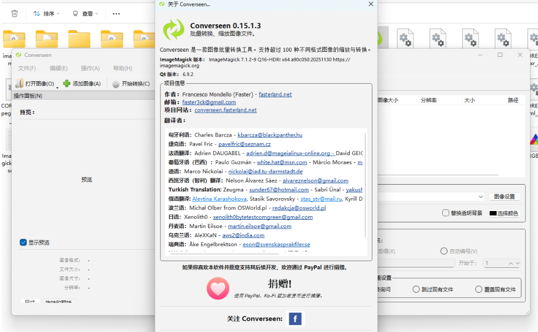This screenshot has height=332, width=538.
Task: Click xenolith0bytetestcomgreen@gmail.com link
Action: pyautogui.click(x=263, y=217)
